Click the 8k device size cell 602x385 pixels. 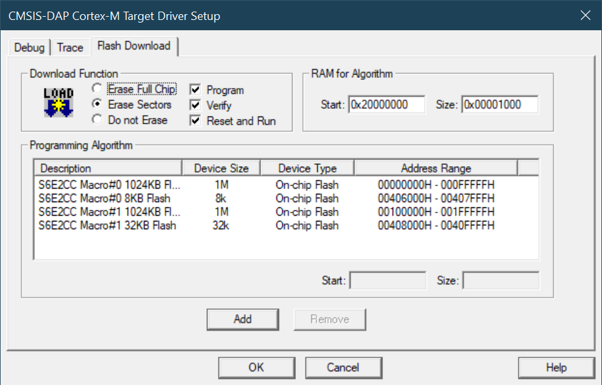pos(221,198)
